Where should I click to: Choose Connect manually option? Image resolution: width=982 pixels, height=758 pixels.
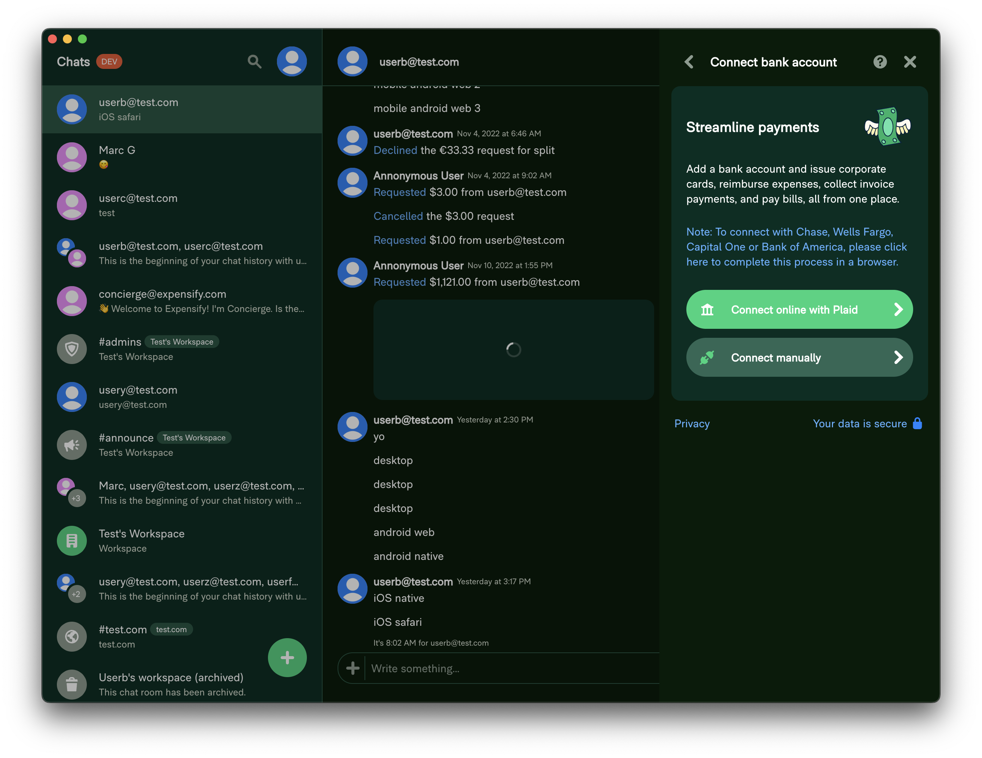pos(799,357)
